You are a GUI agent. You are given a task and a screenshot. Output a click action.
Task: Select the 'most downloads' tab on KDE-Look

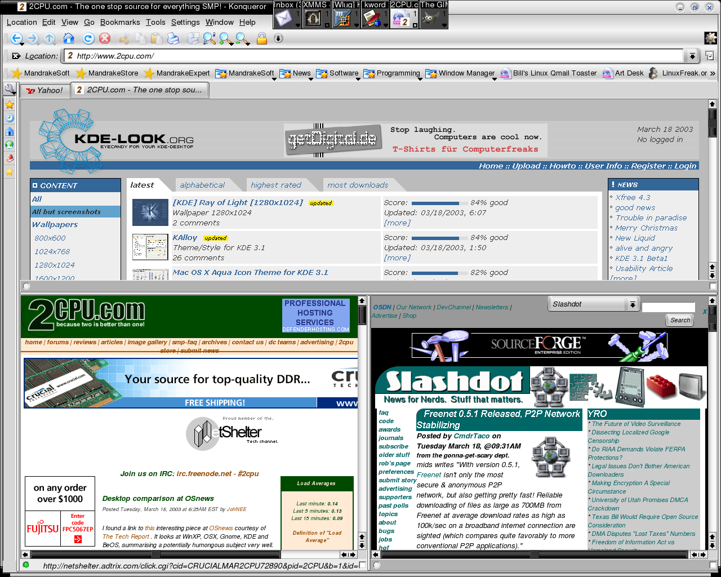[x=358, y=185]
